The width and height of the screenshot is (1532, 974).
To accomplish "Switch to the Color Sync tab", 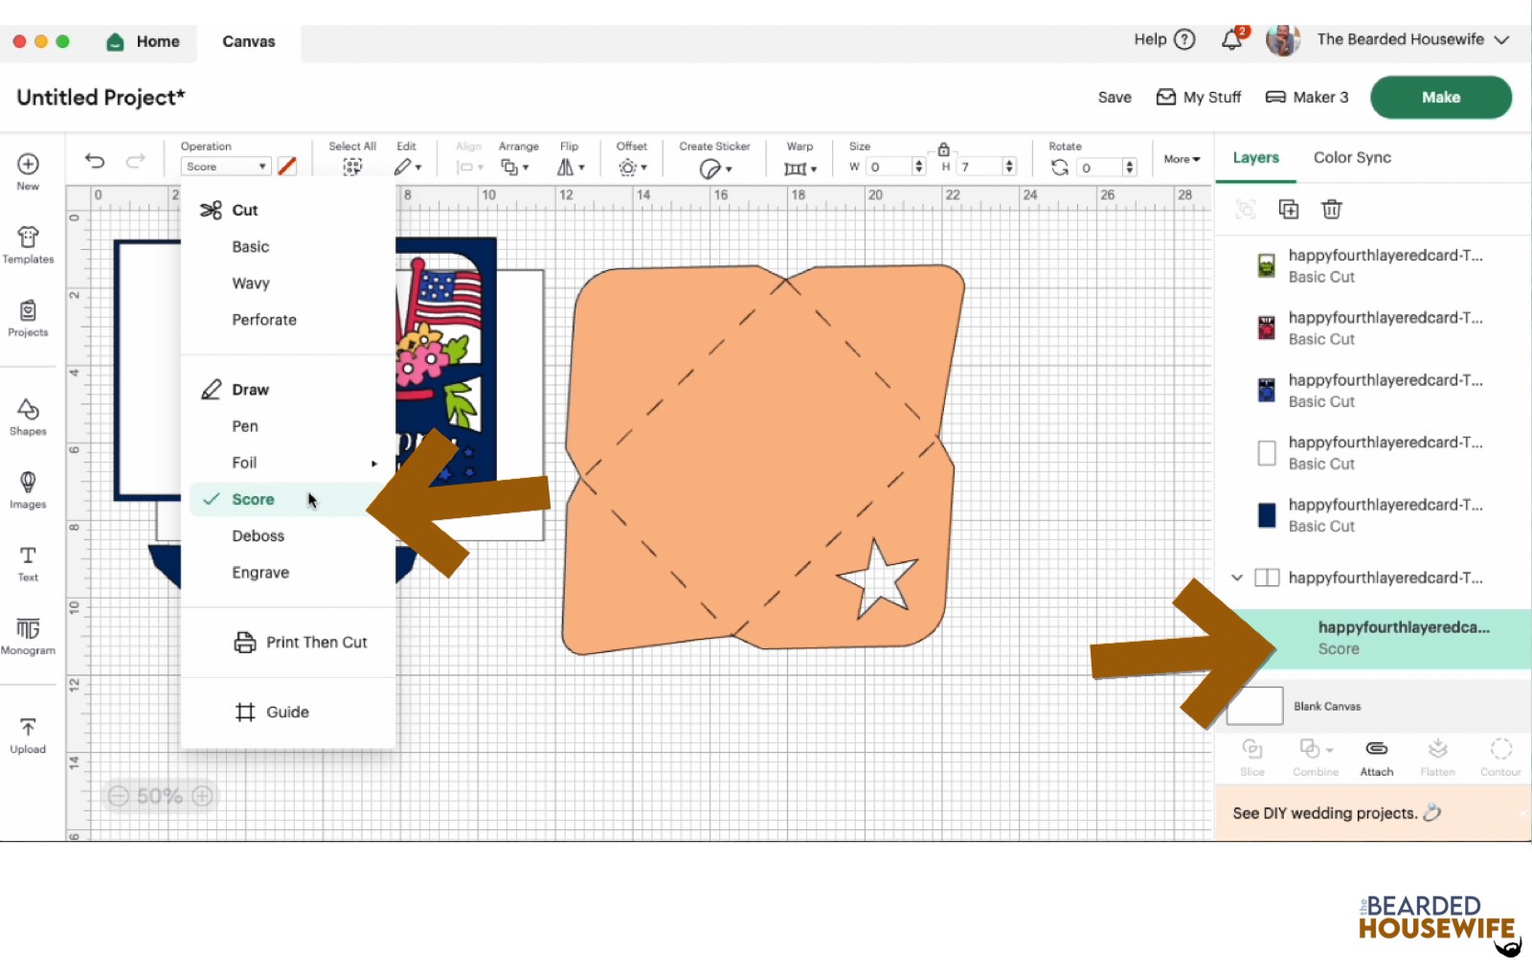I will coord(1352,158).
